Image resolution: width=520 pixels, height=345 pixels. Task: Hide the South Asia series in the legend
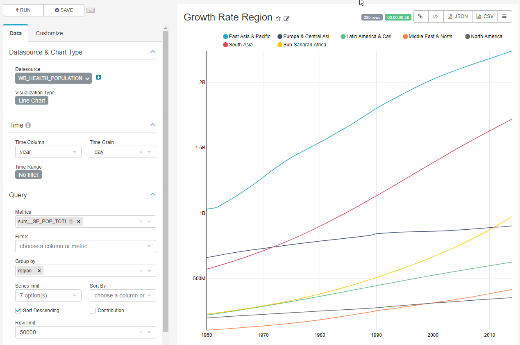[238, 45]
